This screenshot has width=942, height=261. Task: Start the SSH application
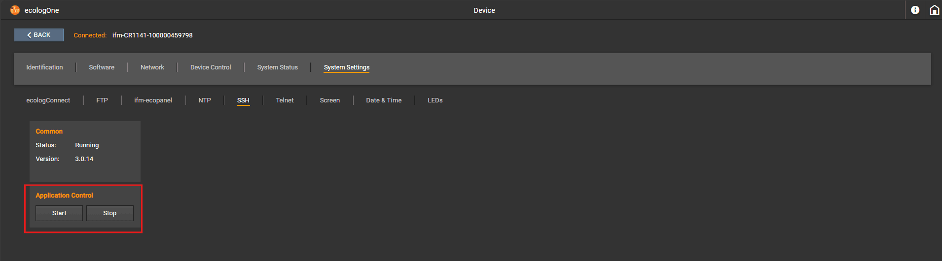pos(59,213)
